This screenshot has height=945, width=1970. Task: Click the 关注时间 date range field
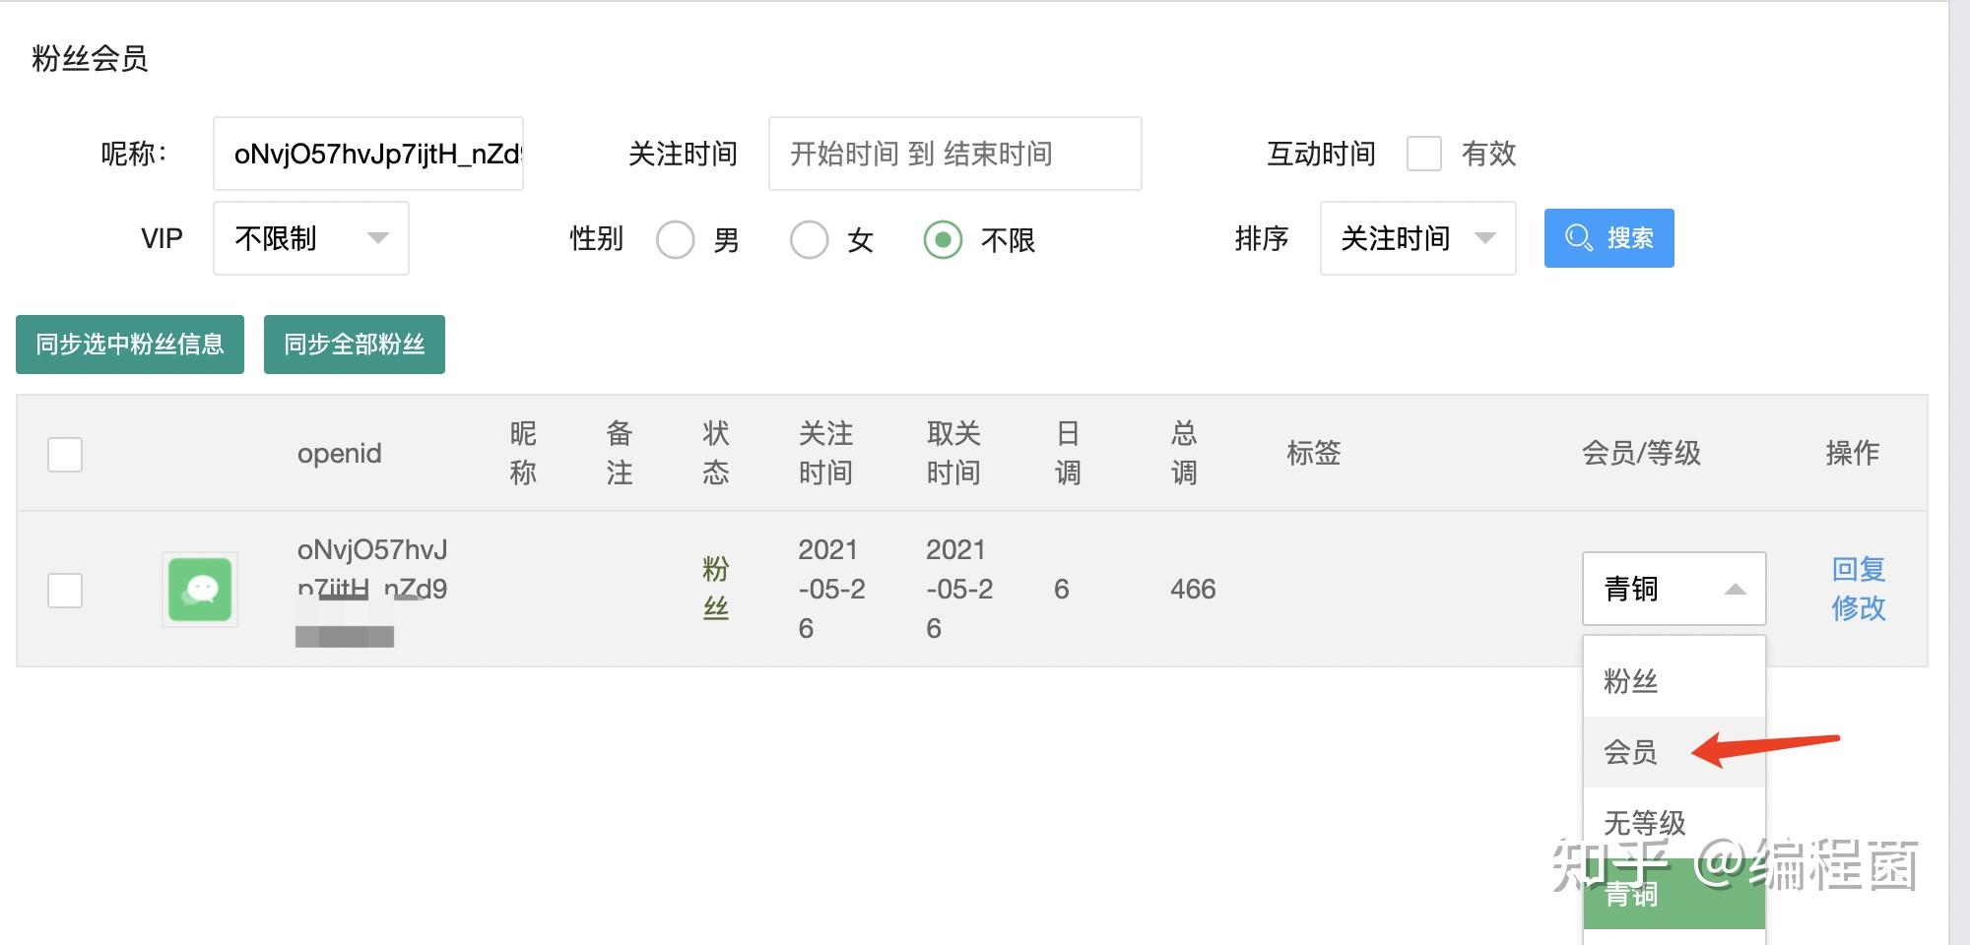[954, 154]
